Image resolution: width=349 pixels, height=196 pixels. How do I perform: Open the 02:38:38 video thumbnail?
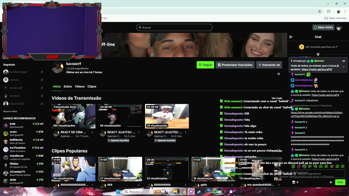167,116
